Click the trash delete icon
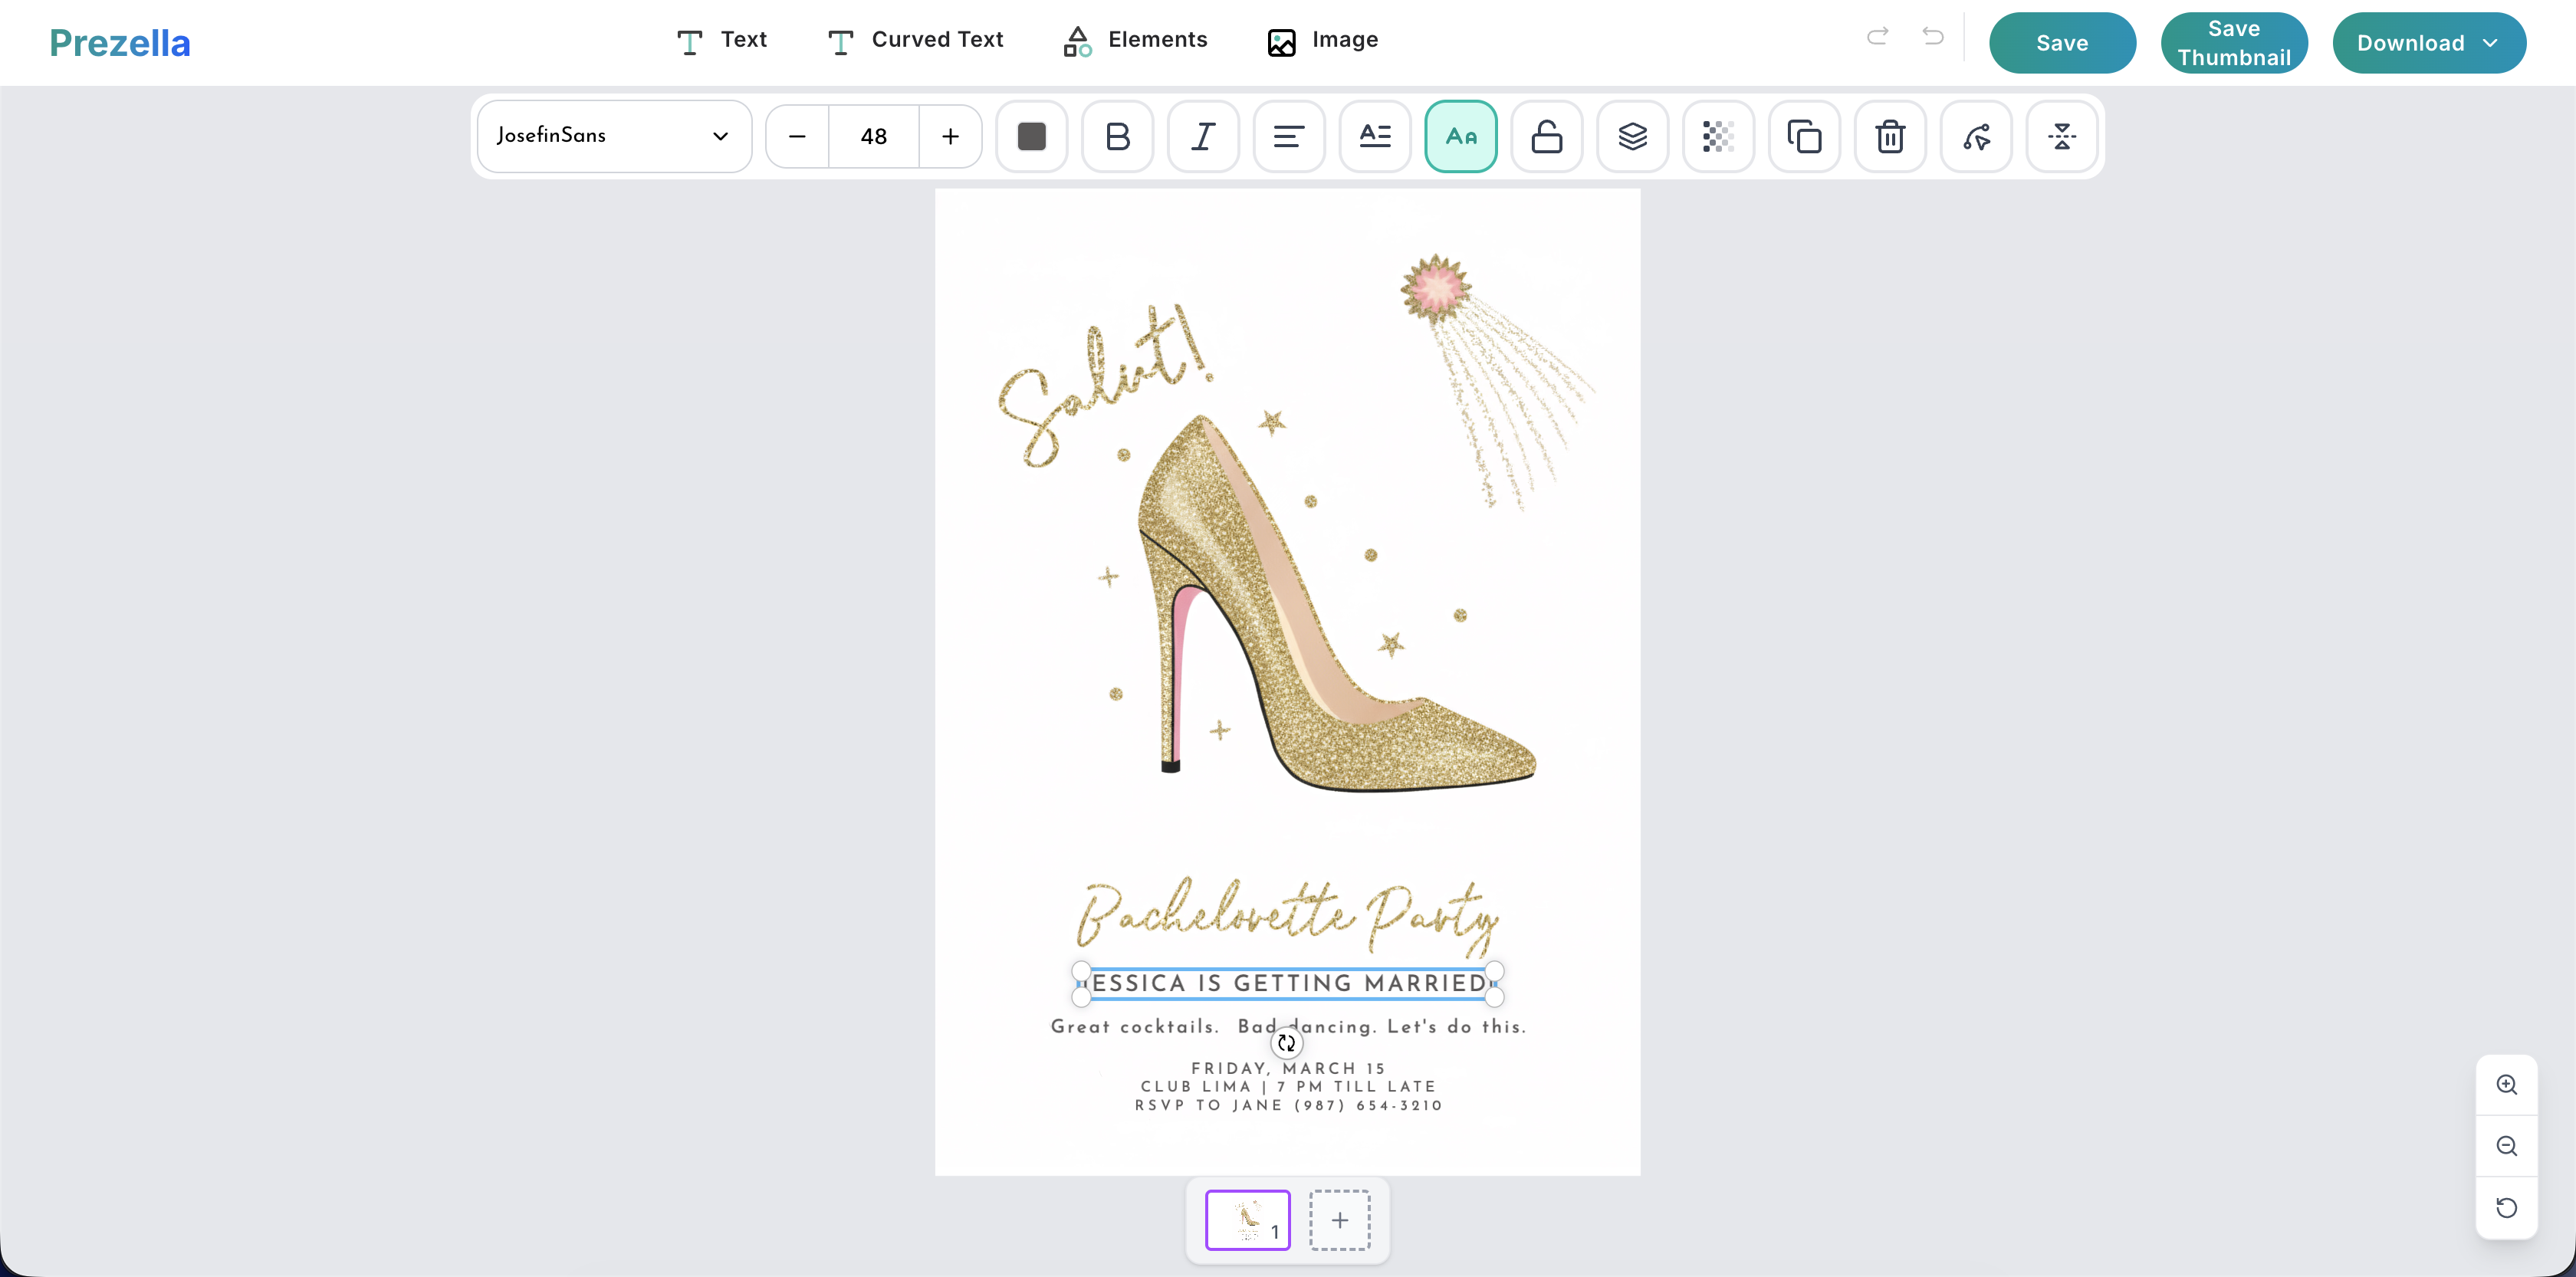 1889,136
